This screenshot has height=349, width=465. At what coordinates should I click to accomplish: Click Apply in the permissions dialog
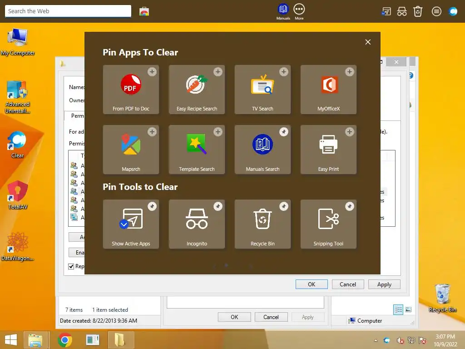(x=384, y=284)
